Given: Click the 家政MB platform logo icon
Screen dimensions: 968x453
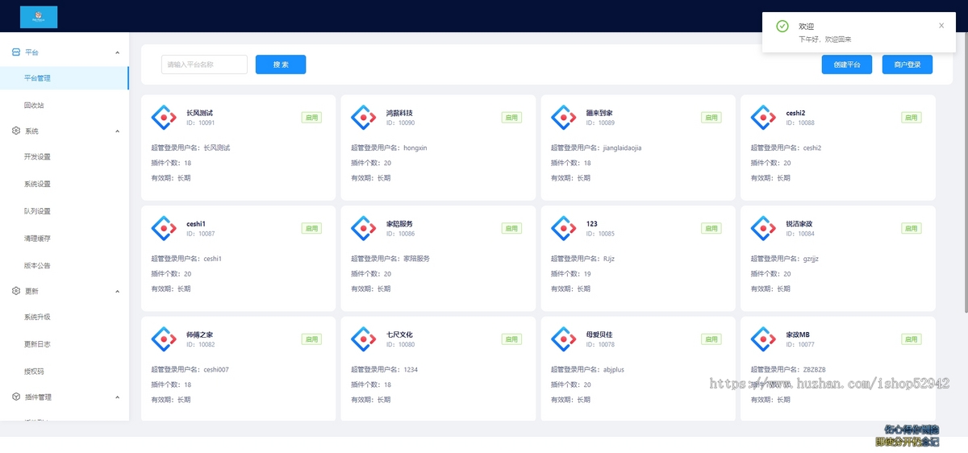Looking at the screenshot, I should (x=764, y=339).
